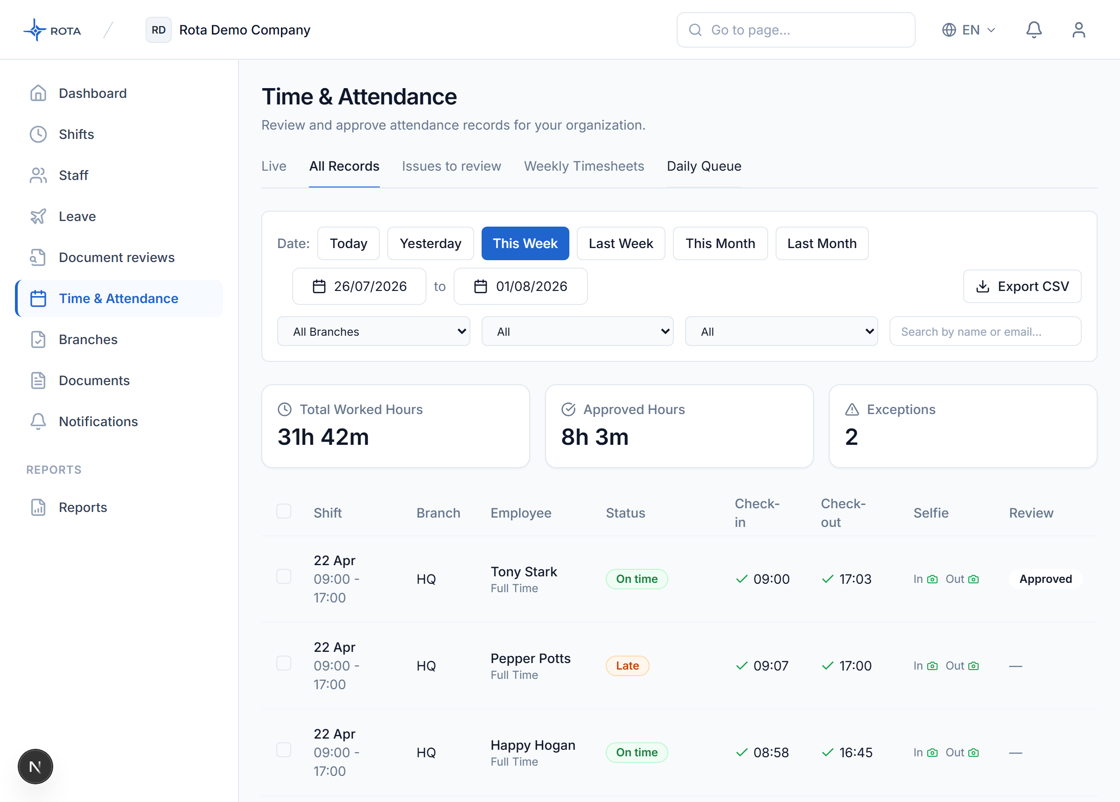Screen dimensions: 1120x802
Task: View Pepper Potts' check-out selfie camera icon
Action: click(x=973, y=666)
